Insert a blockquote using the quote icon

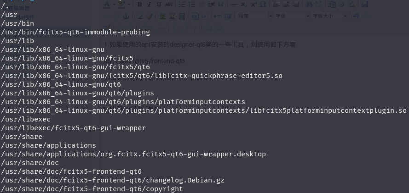(221, 5)
